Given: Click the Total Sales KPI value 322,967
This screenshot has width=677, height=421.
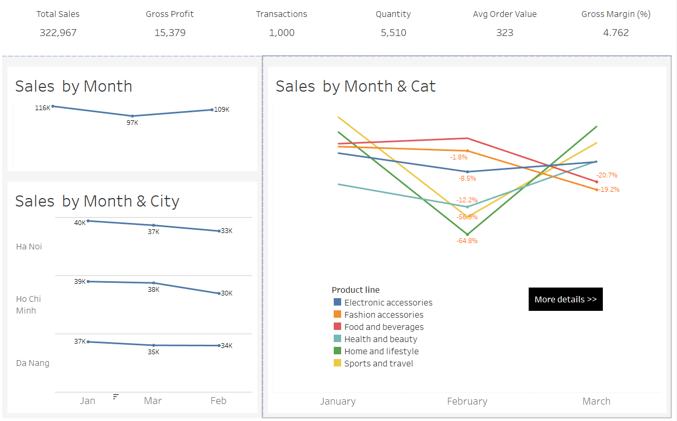Looking at the screenshot, I should pyautogui.click(x=58, y=33).
